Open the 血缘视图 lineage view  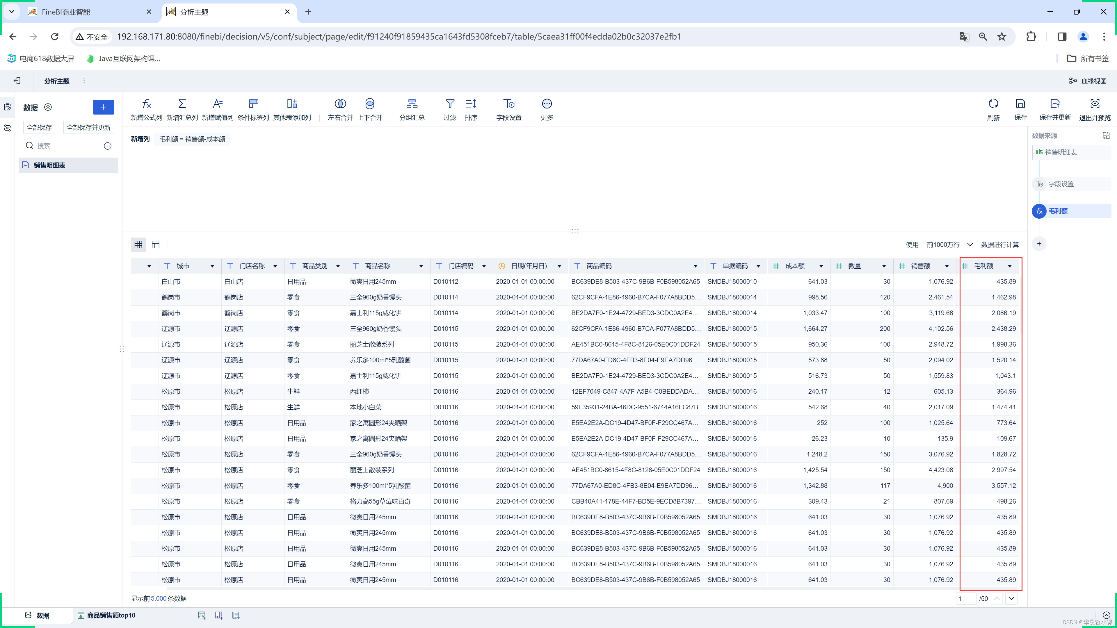tap(1088, 81)
